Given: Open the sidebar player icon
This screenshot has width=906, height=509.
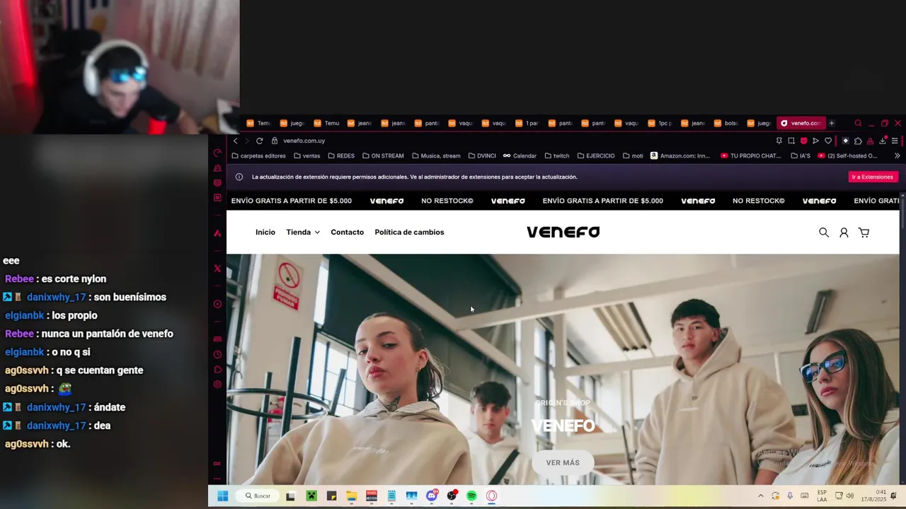Looking at the screenshot, I should (217, 304).
